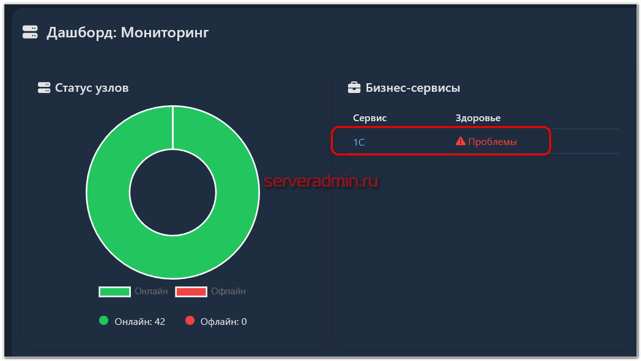Toggle the green Онлайн legend box

(x=114, y=291)
